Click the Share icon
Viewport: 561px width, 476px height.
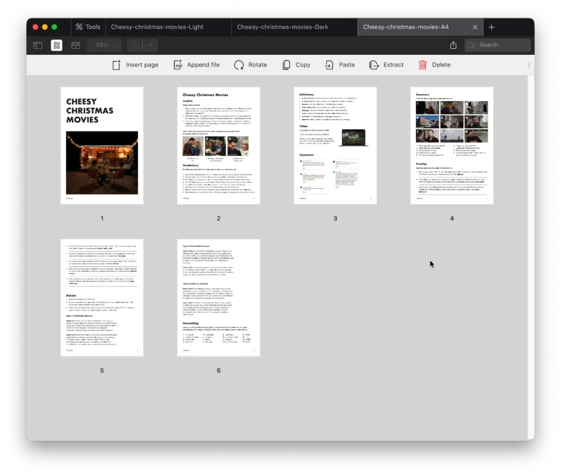[453, 45]
